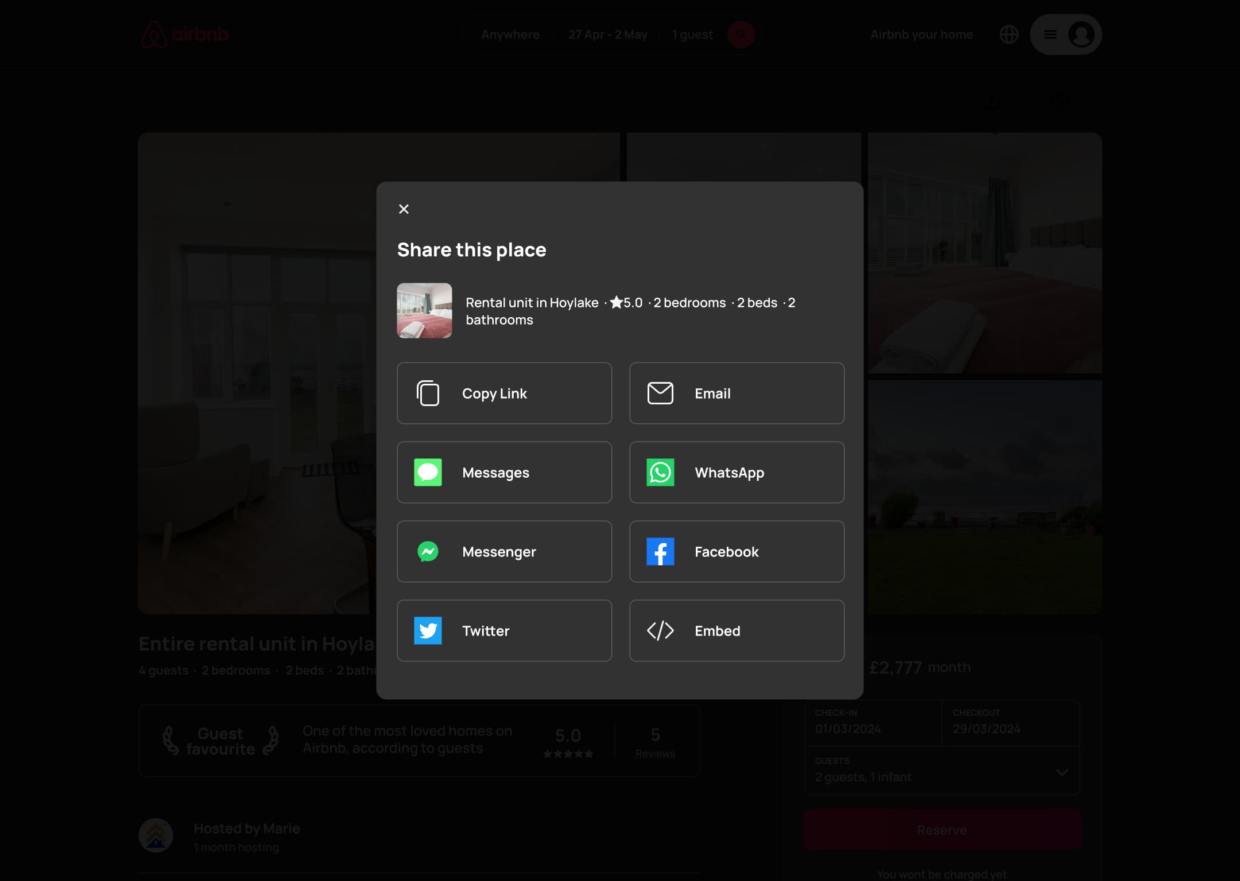Click the WhatsApp logo icon

coord(660,472)
